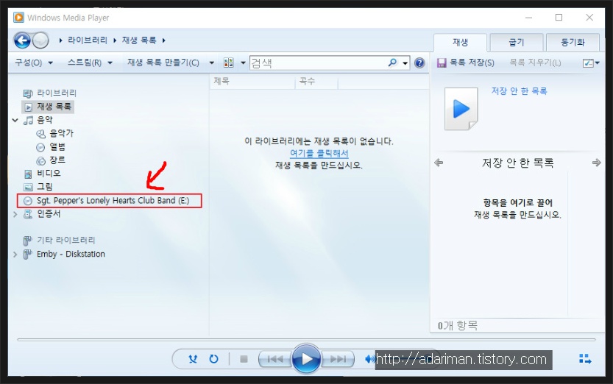
Task: Start playback with the big play button
Action: click(306, 358)
